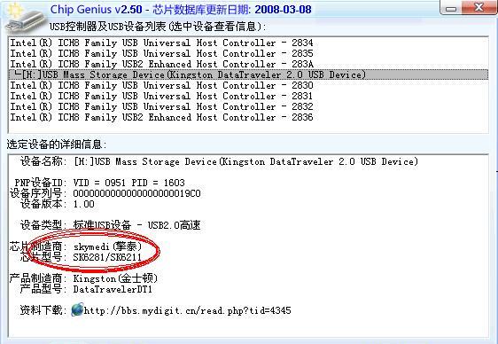Click the VID = 0951 PID = 1603 text
498x344 pixels.
pos(129,183)
